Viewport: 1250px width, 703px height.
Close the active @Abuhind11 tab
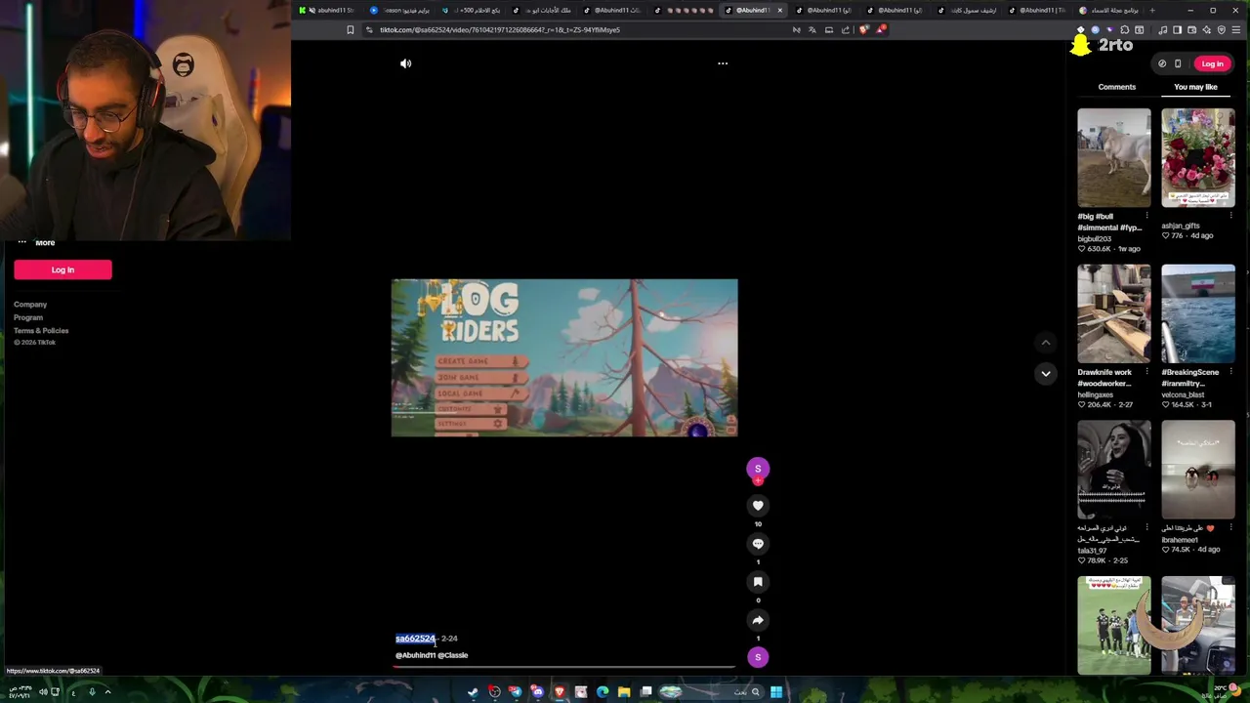(779, 10)
